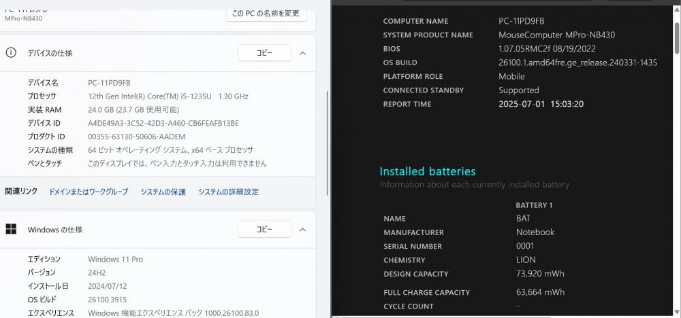The width and height of the screenshot is (681, 318).
Task: Click MPro-NB430 text under PC name
Action: pyautogui.click(x=23, y=18)
